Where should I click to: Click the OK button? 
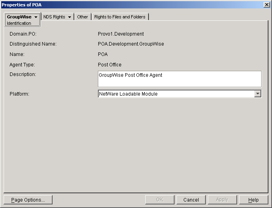tap(160, 200)
